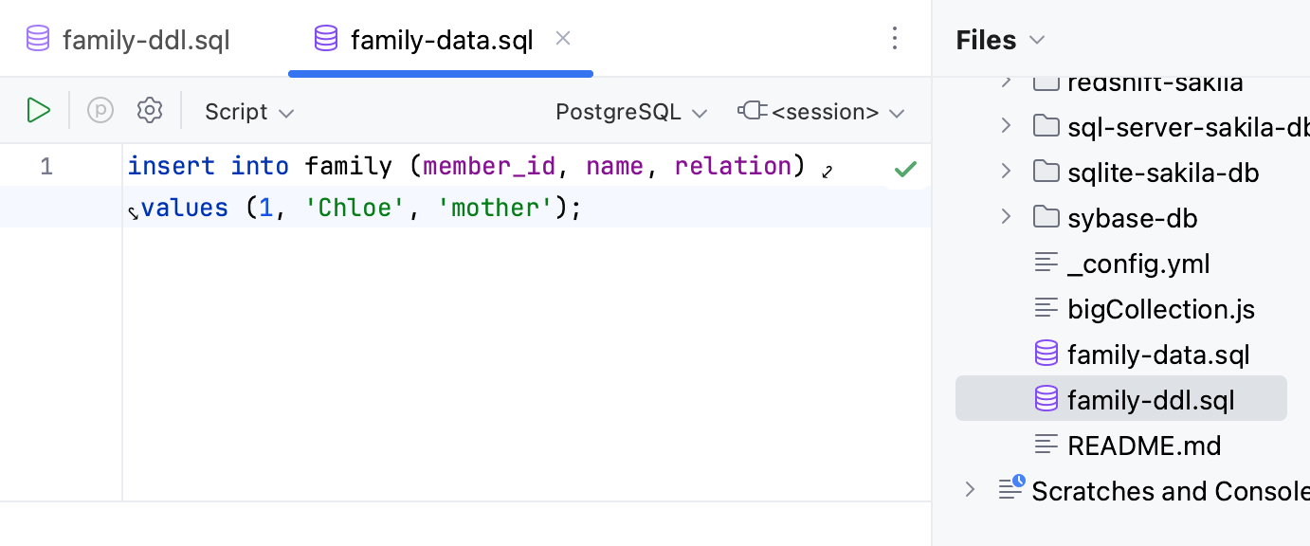
Task: Select the family-data.sql editor tab
Action: coord(441,39)
